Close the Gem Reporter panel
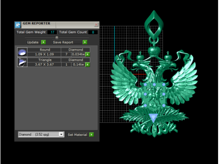219x164 pixels. [x=96, y=25]
